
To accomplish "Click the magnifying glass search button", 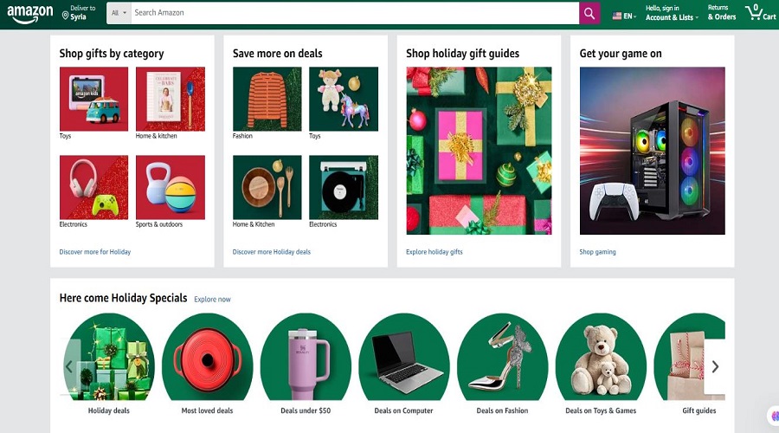I will coord(589,13).
